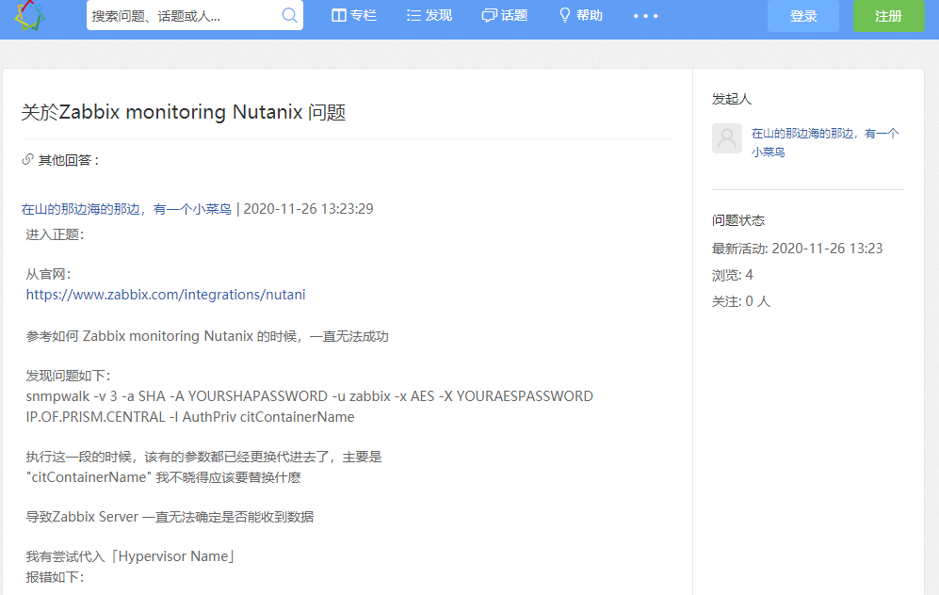Click the 导致Zabbix Server sentence
This screenshot has width=939, height=595.
[x=170, y=517]
